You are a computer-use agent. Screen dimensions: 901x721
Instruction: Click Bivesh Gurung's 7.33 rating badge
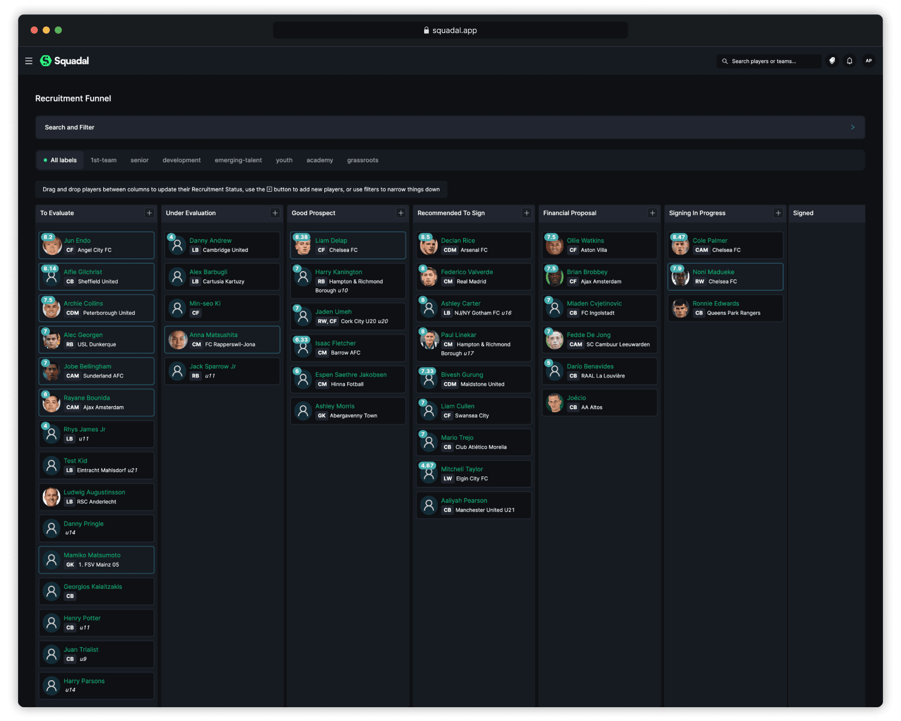(427, 371)
